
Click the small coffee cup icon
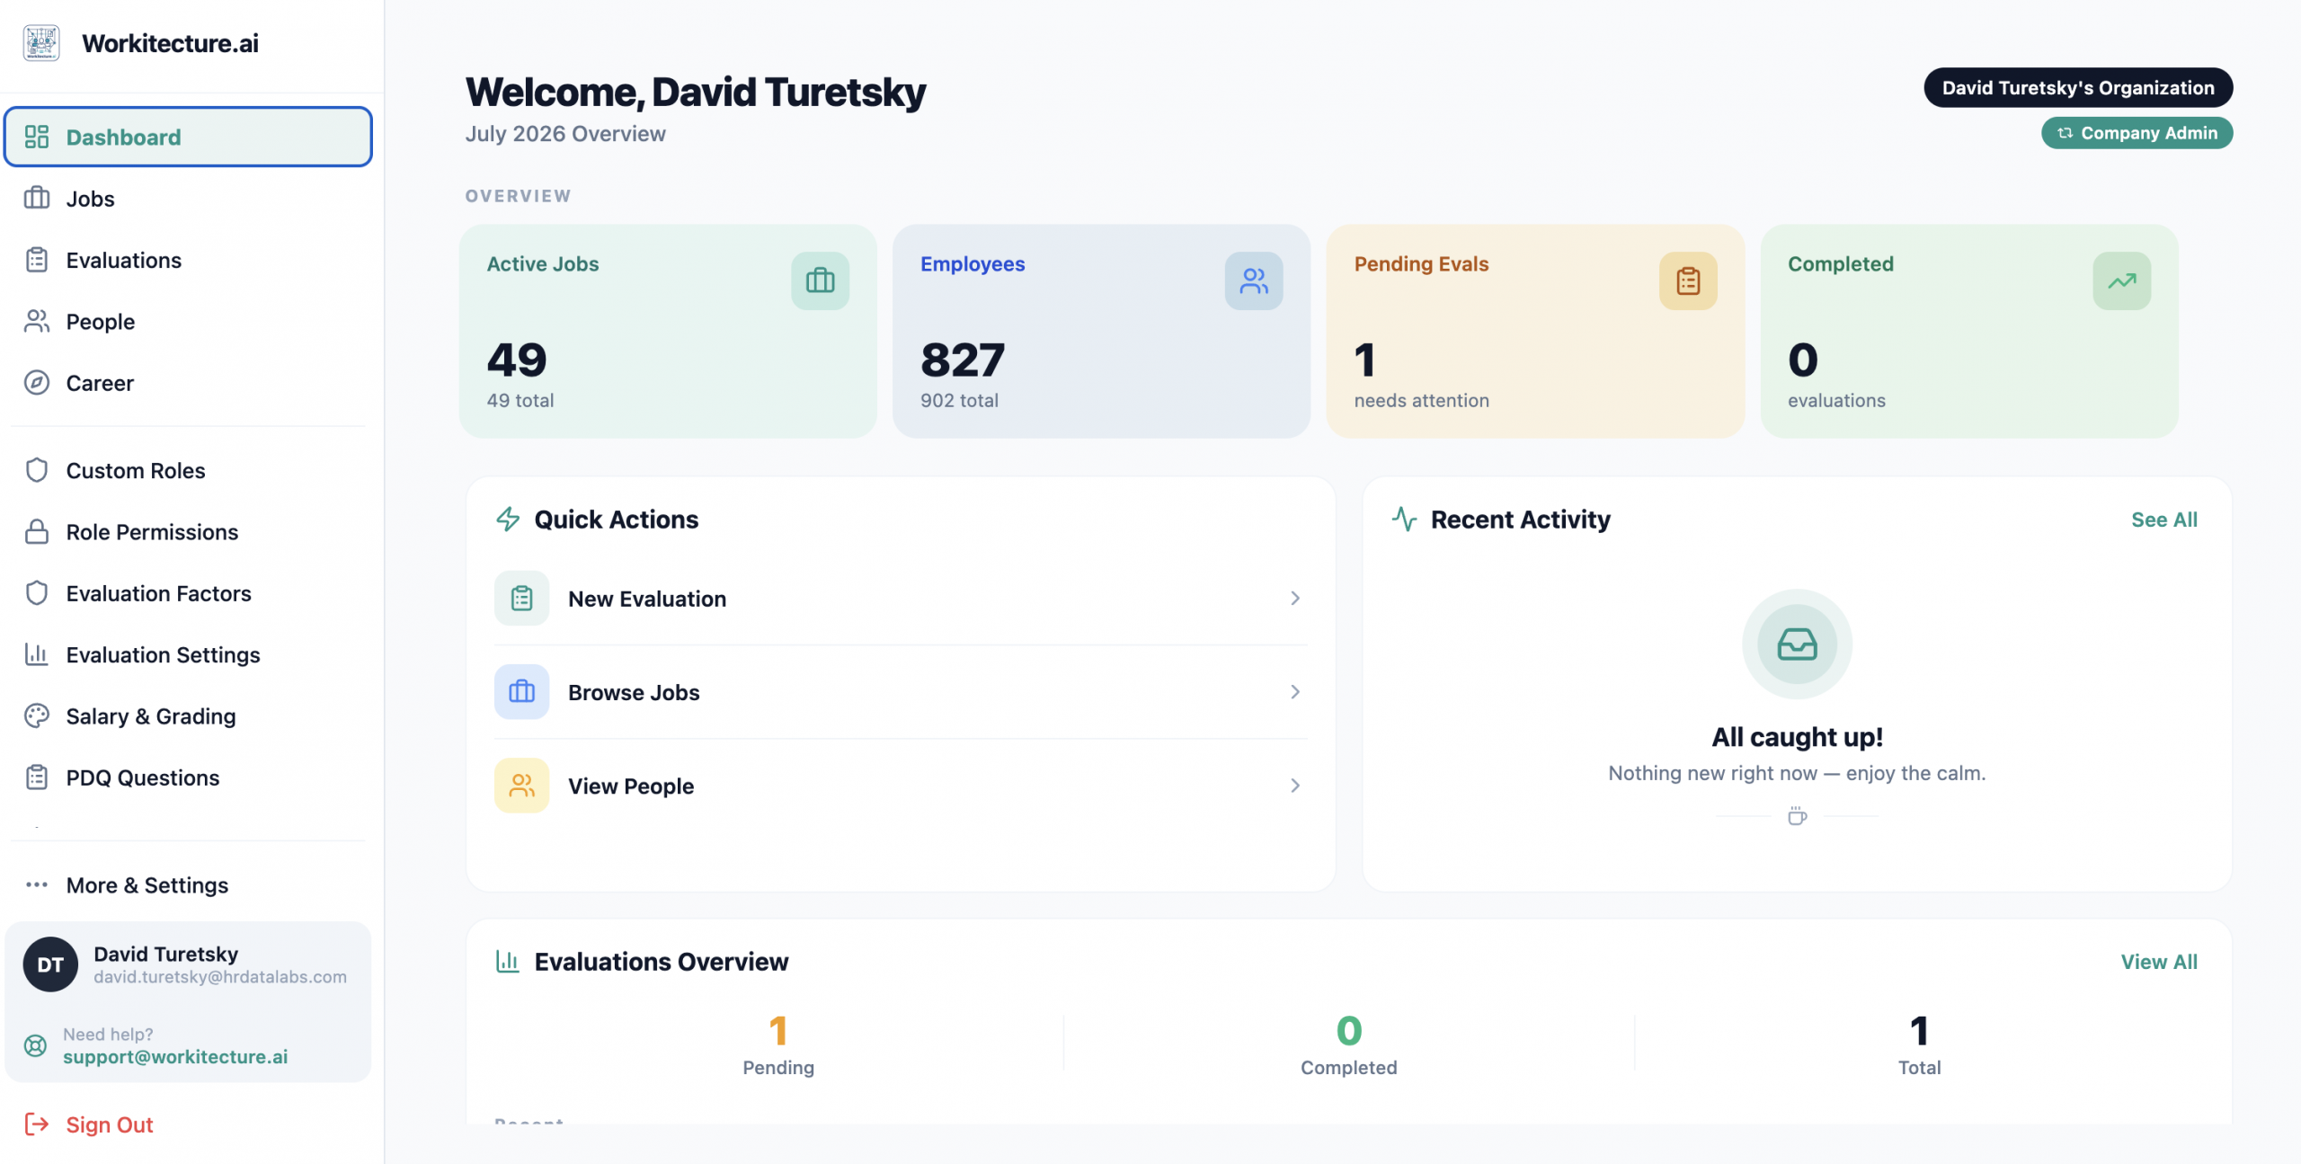pos(1797,816)
